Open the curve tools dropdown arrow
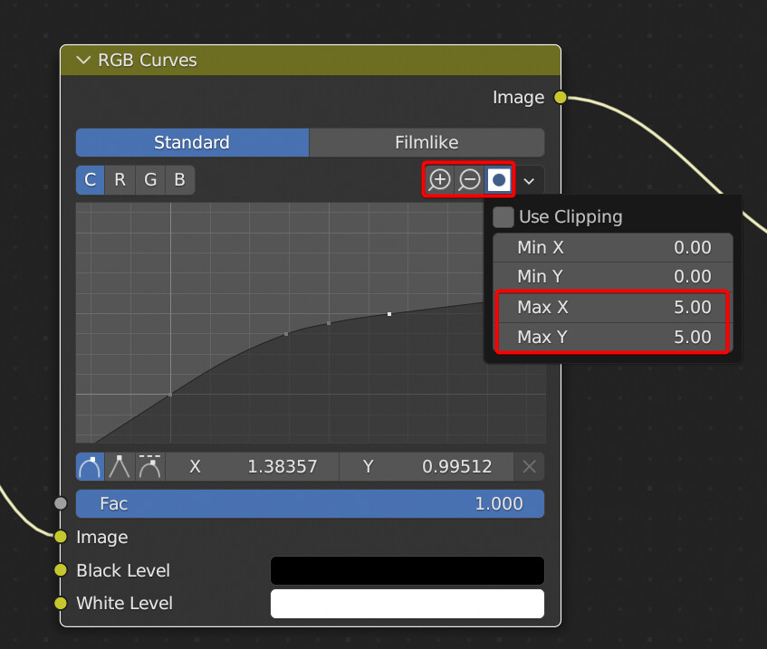The image size is (767, 649). tap(529, 180)
